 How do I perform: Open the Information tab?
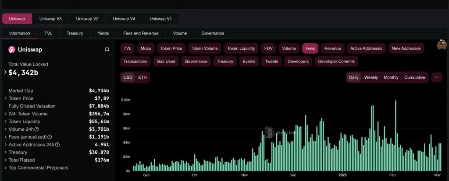click(19, 33)
